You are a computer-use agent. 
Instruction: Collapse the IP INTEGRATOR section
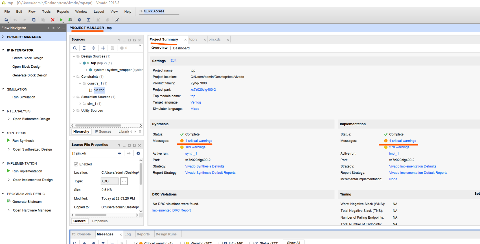(x=3, y=50)
